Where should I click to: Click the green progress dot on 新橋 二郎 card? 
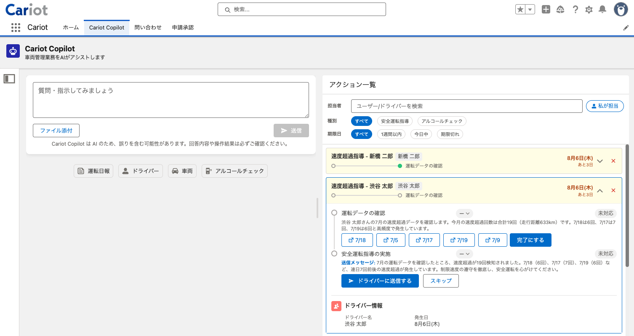pyautogui.click(x=400, y=166)
